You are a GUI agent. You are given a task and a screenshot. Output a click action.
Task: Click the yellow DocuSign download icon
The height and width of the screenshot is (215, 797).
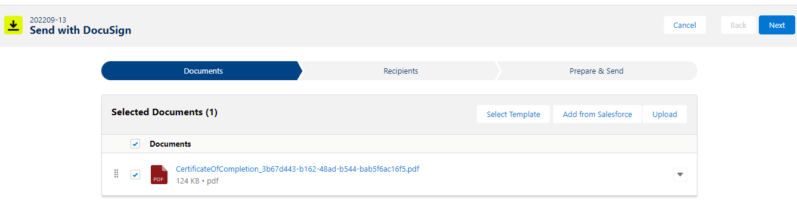click(x=14, y=25)
